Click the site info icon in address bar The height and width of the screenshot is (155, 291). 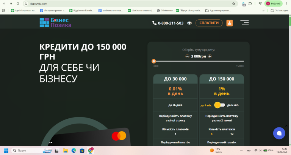[26, 4]
